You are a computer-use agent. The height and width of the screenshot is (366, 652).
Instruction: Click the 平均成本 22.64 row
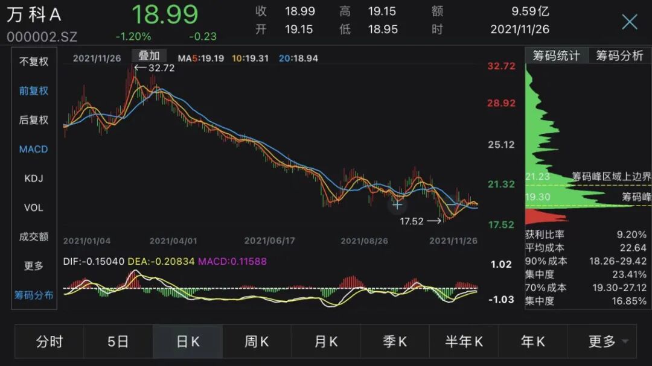586,248
